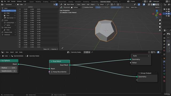
Task: Open the Physics properties tab icon
Action: [164, 68]
